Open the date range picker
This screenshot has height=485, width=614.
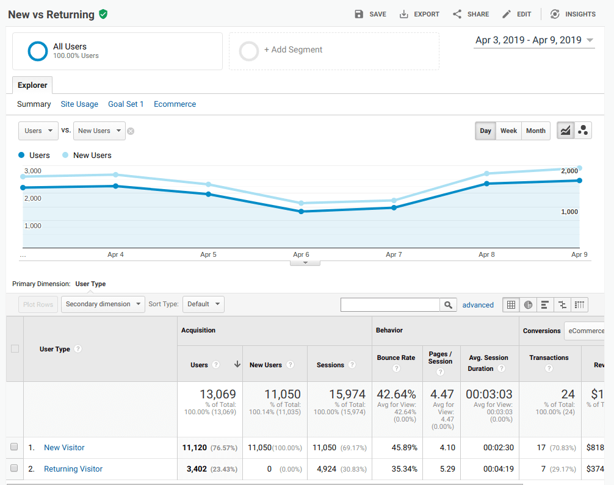point(534,40)
